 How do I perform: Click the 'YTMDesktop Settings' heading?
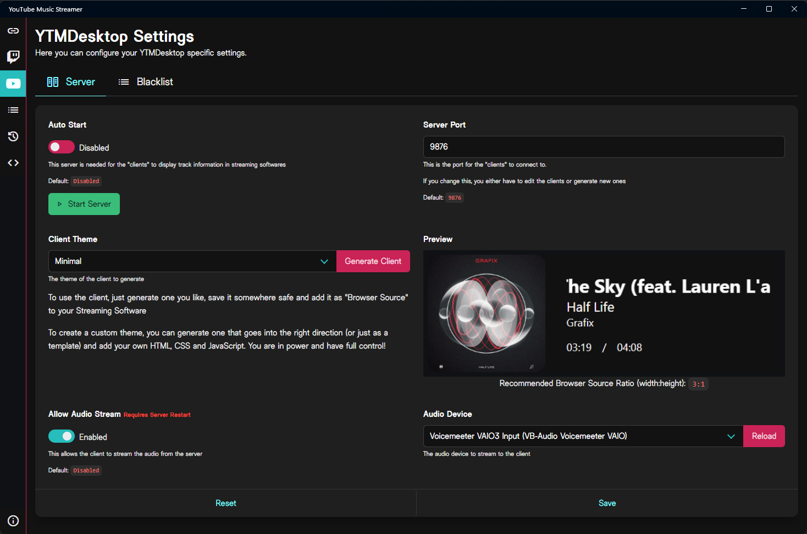(x=114, y=36)
